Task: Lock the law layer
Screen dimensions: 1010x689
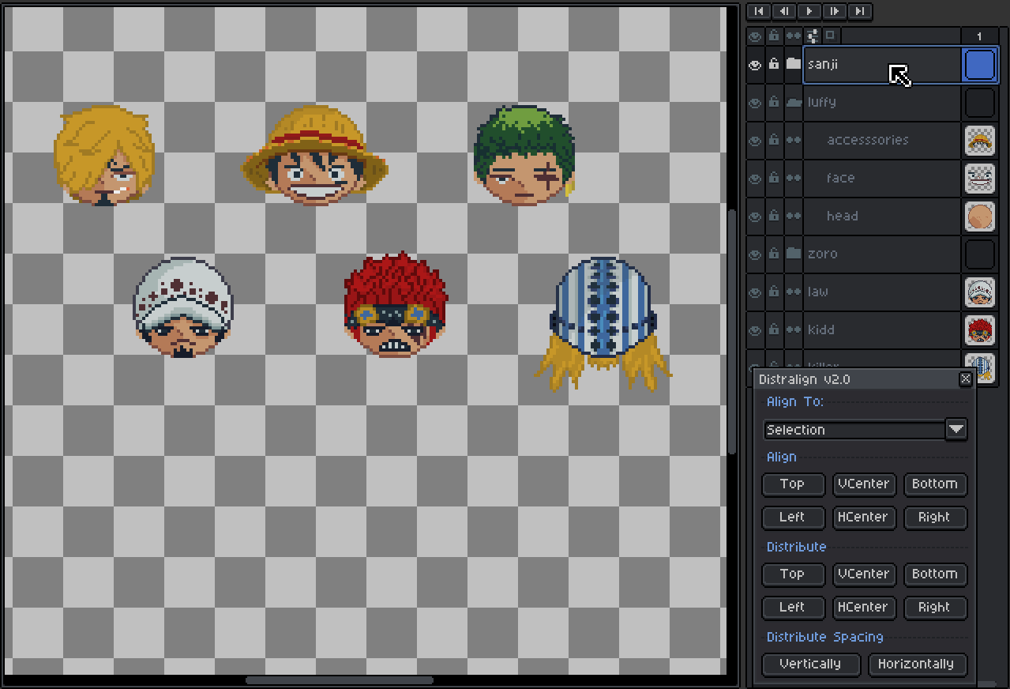Action: tap(774, 292)
